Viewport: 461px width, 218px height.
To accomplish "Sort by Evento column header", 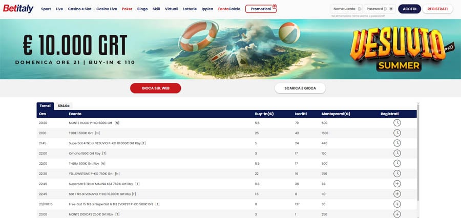I will pos(75,114).
